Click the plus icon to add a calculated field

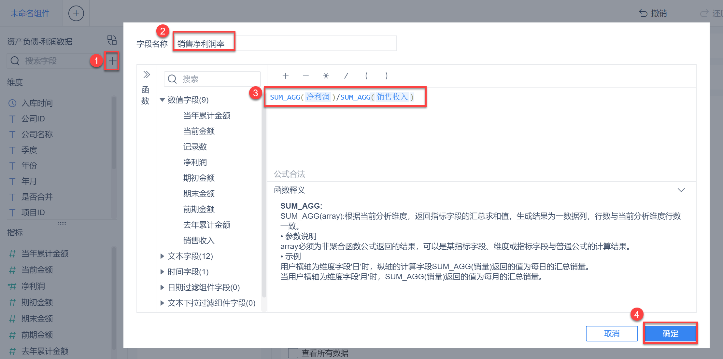pyautogui.click(x=112, y=61)
